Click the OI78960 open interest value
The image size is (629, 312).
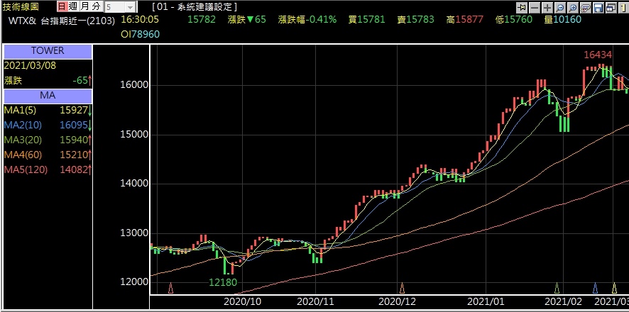141,35
